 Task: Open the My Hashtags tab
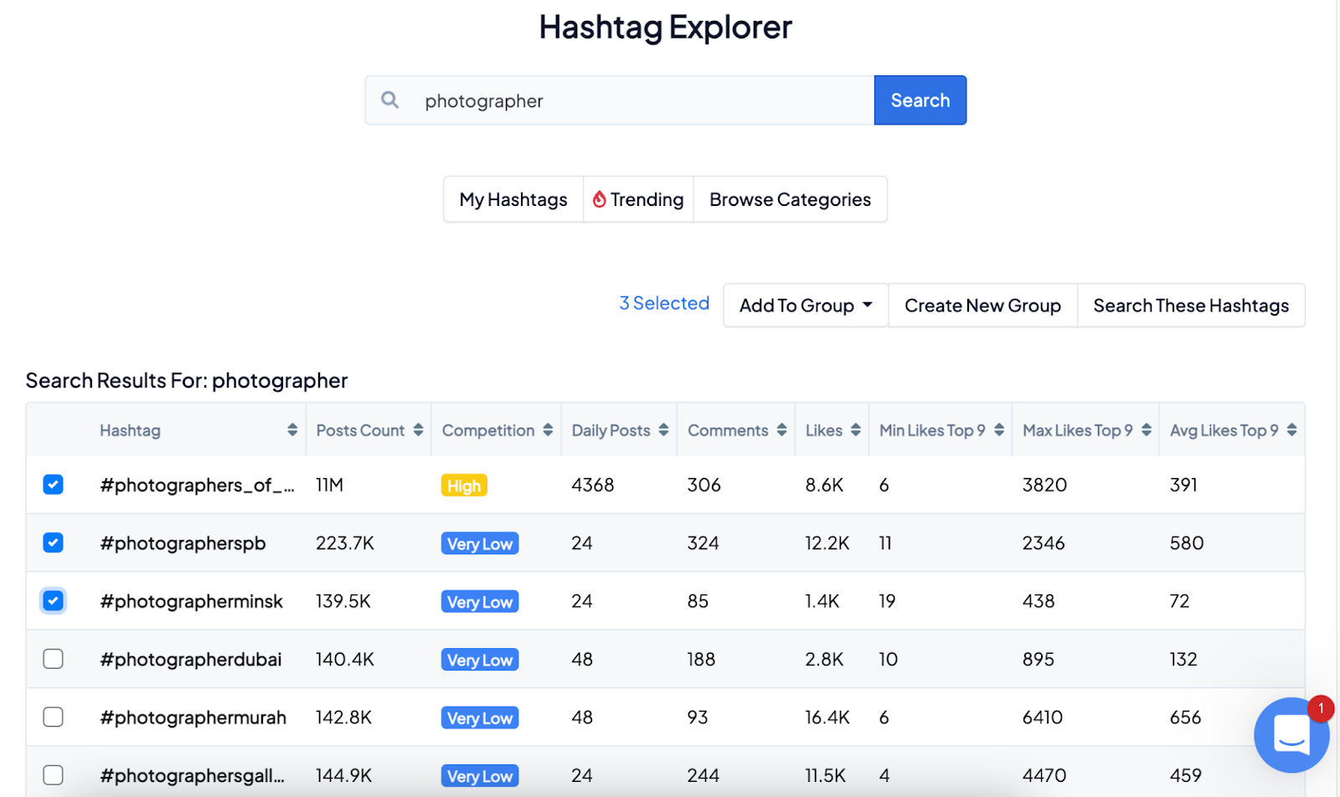[x=513, y=199]
